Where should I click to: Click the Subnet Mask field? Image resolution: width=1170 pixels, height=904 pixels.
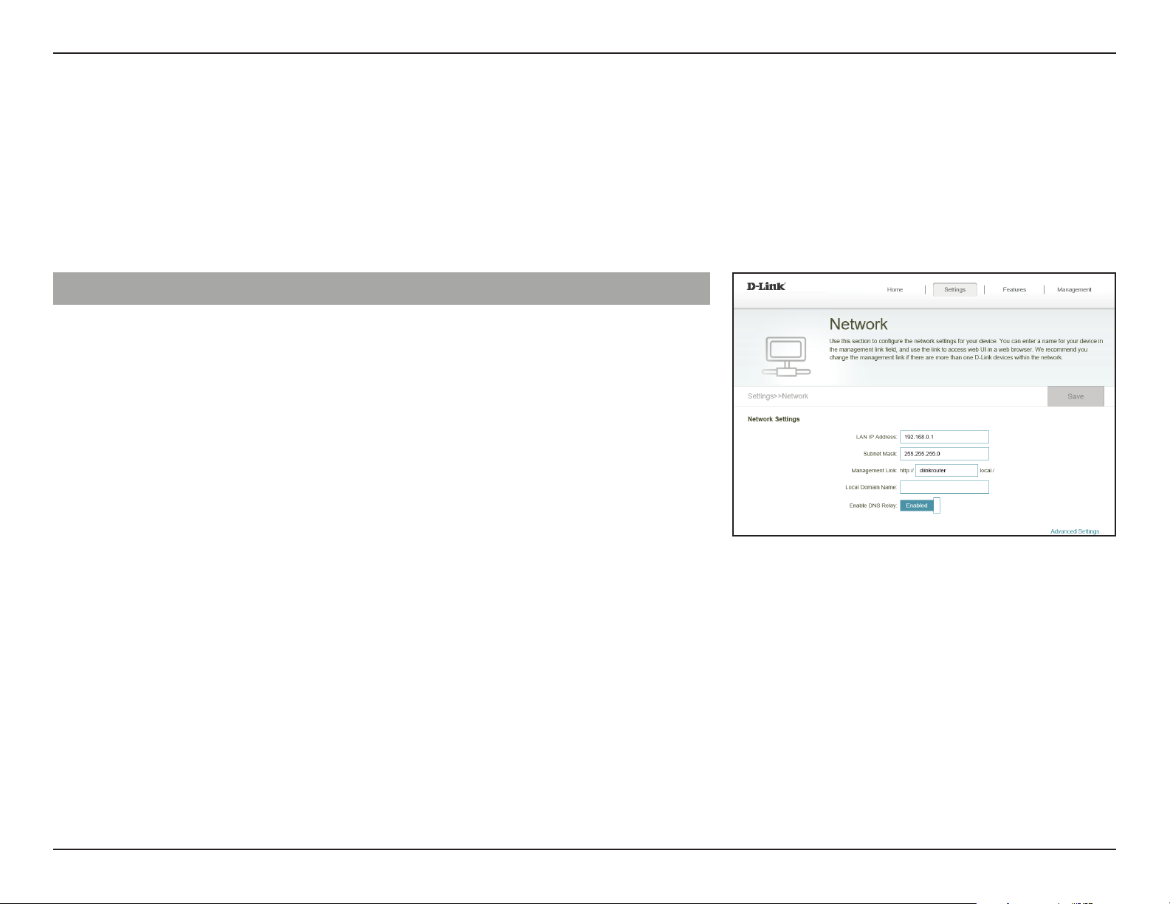coord(944,454)
